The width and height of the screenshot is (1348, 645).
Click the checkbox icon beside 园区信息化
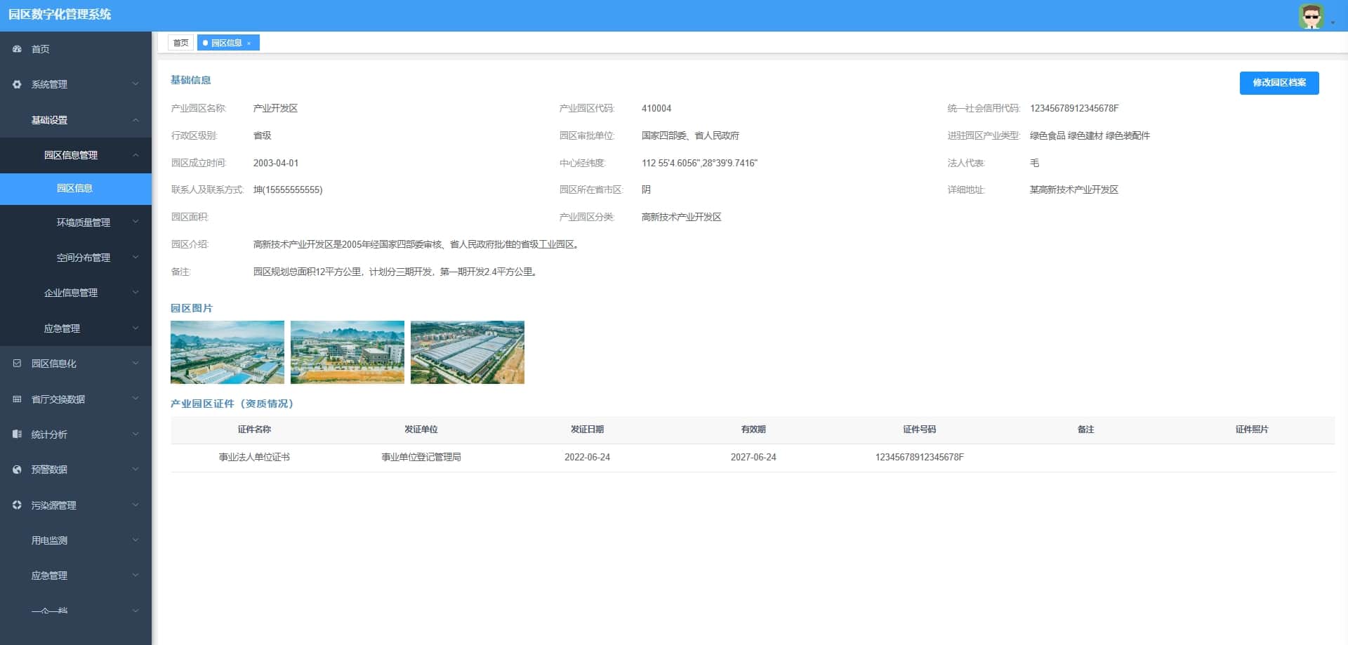[x=17, y=364]
